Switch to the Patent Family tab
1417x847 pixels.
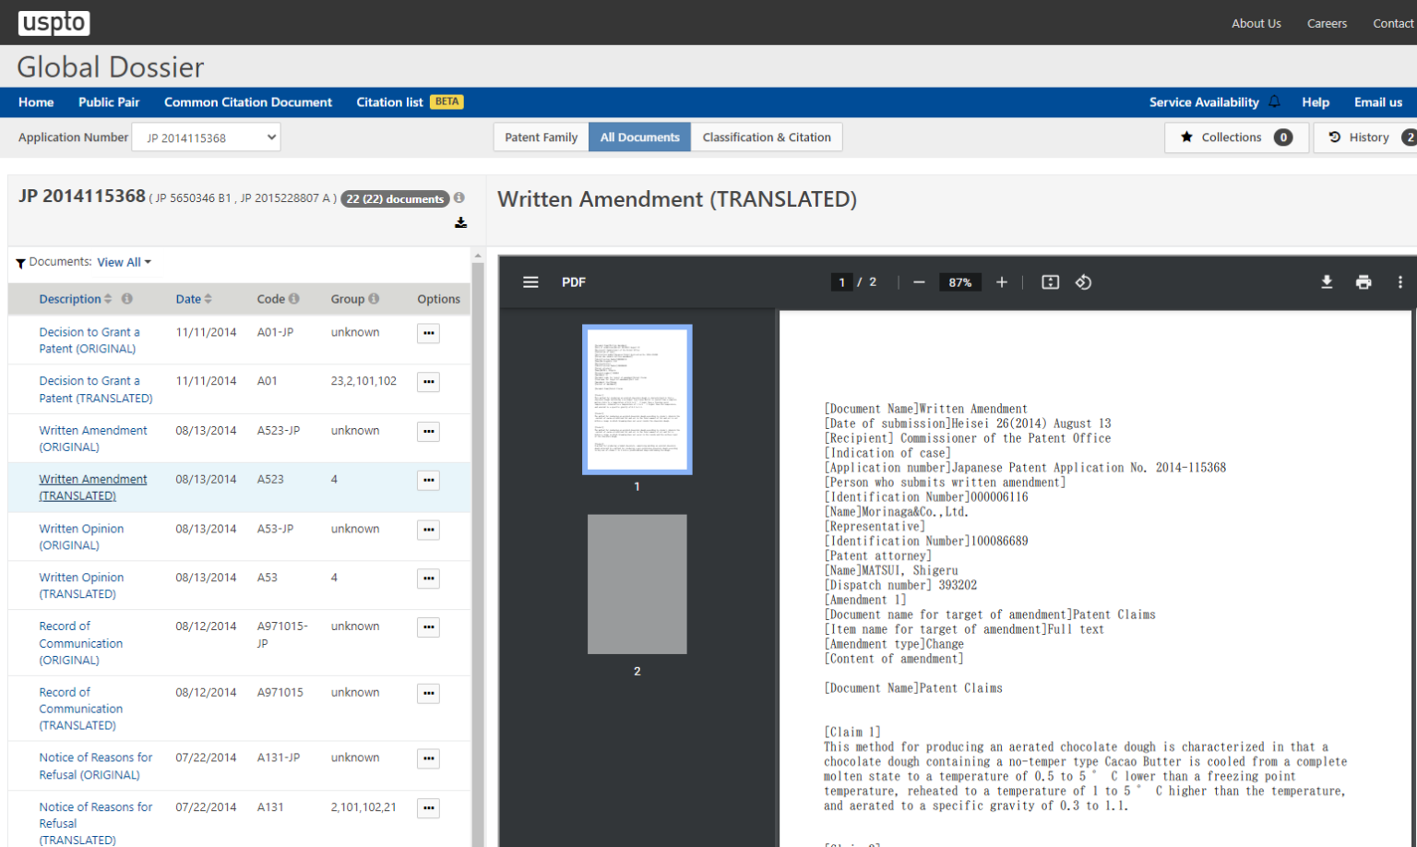point(541,137)
